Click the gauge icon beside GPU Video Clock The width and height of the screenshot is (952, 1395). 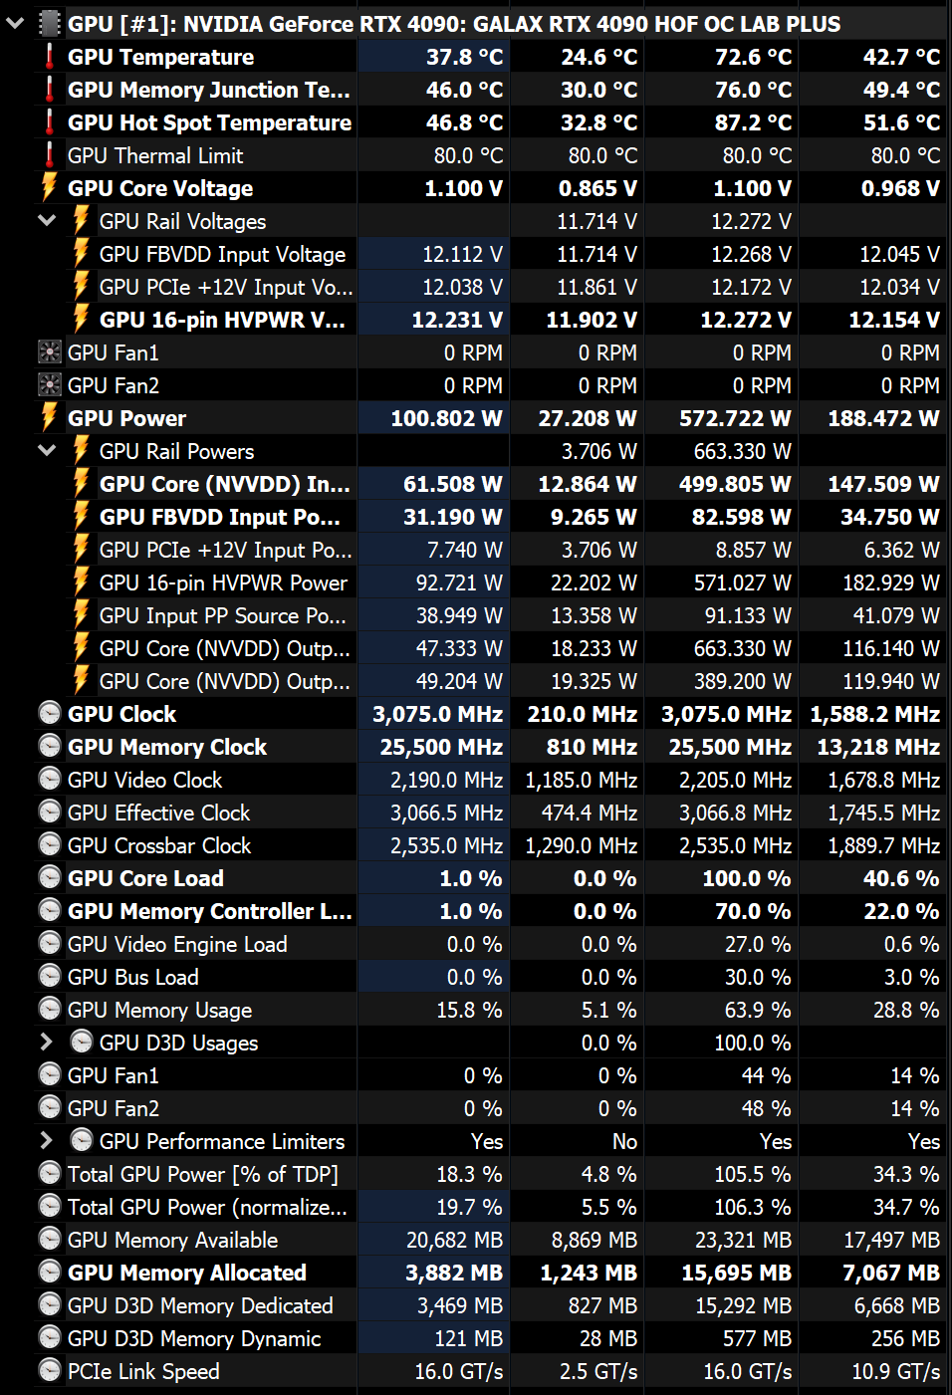pos(50,779)
